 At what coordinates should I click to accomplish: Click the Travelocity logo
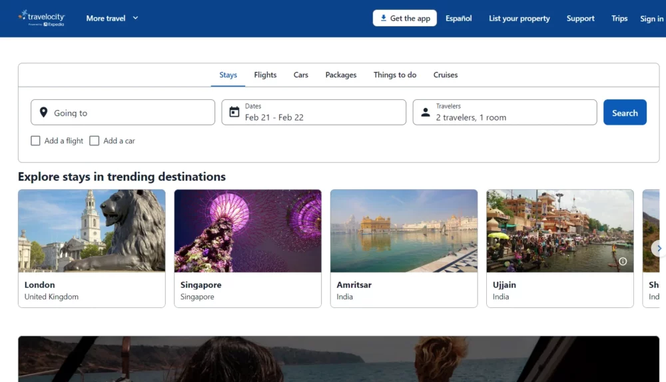click(41, 18)
